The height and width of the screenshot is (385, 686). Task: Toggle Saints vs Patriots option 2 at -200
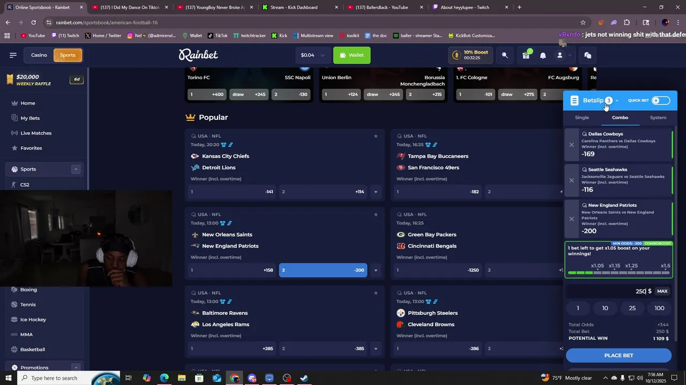click(323, 270)
